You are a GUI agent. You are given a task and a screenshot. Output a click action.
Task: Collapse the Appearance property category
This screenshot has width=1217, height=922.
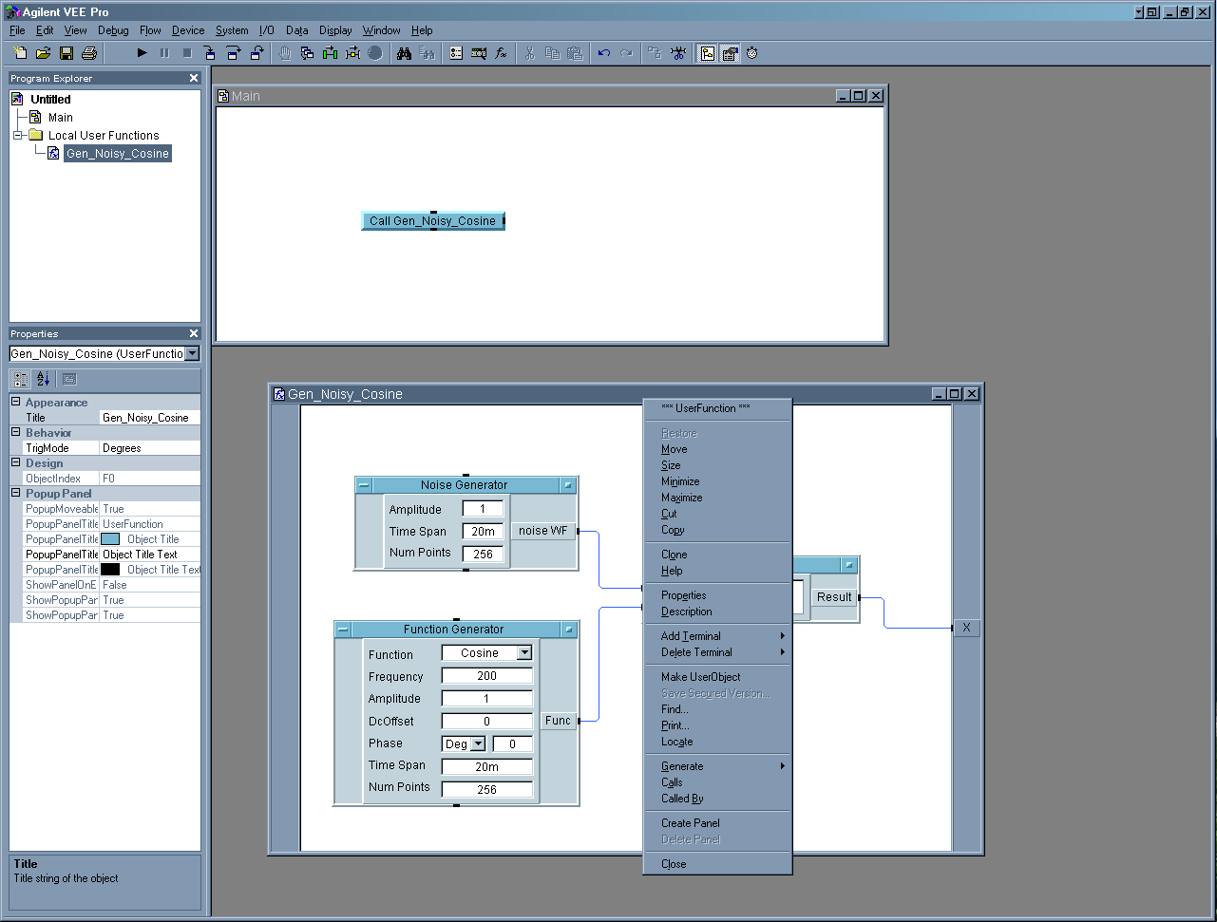tap(16, 403)
